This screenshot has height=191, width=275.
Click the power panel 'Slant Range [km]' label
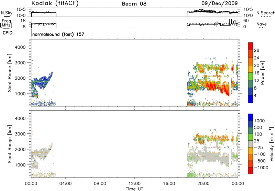pos(10,73)
